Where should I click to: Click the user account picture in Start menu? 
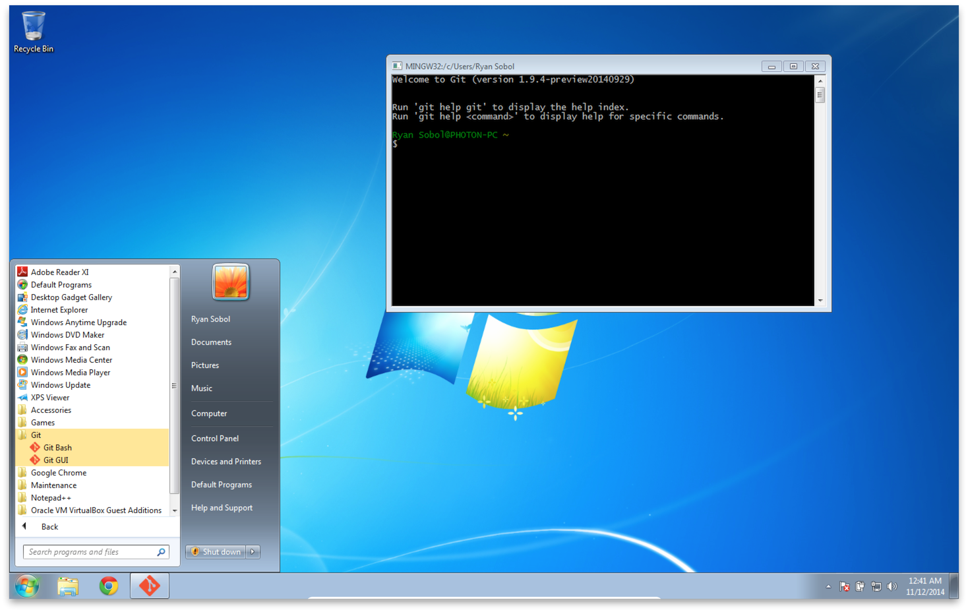pos(231,282)
